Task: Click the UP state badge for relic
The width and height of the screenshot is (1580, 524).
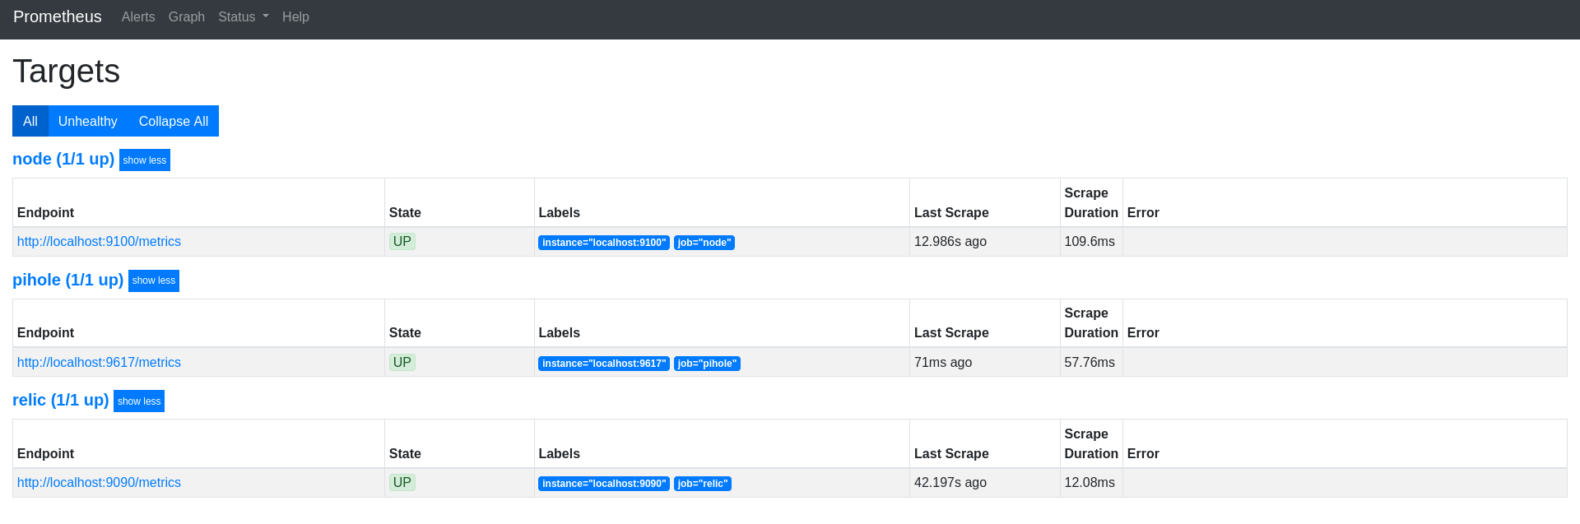Action: [x=402, y=483]
